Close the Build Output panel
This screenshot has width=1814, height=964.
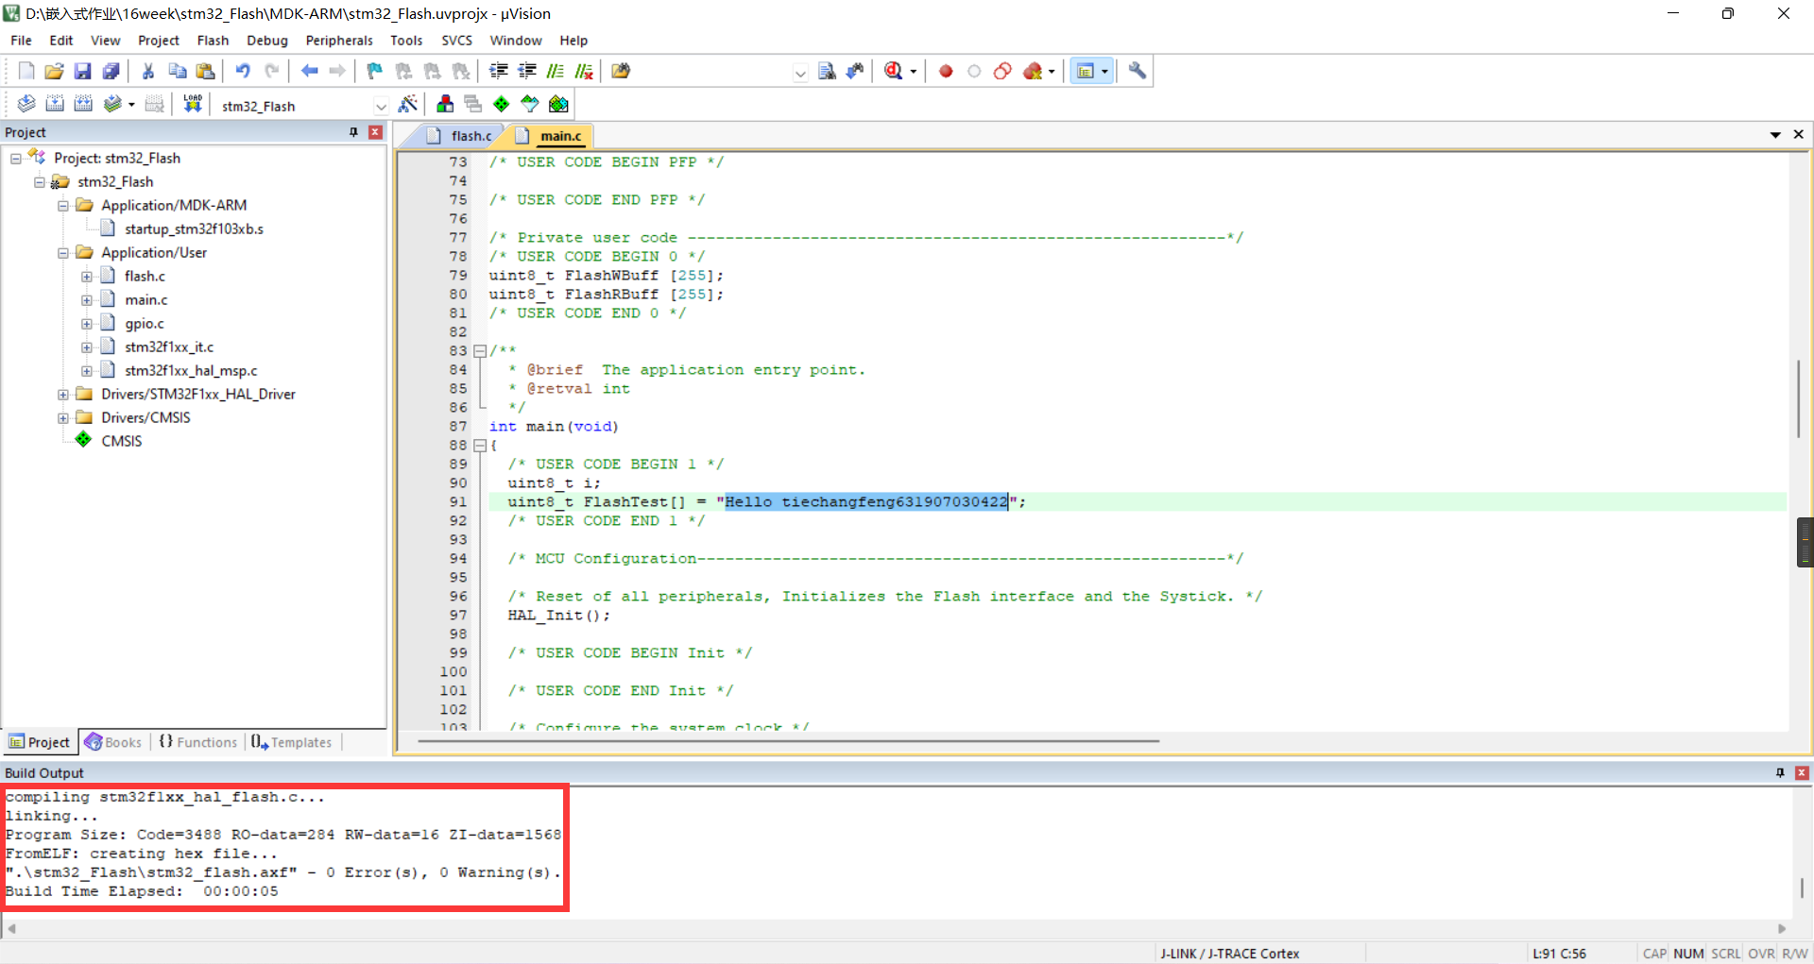(x=1802, y=772)
